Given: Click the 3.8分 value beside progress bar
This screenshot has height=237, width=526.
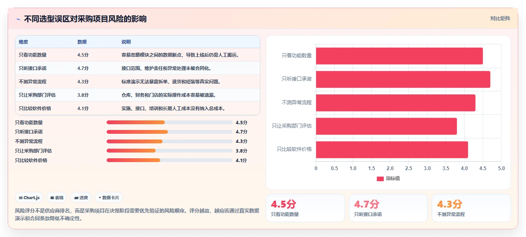Looking at the screenshot, I should tap(242, 151).
